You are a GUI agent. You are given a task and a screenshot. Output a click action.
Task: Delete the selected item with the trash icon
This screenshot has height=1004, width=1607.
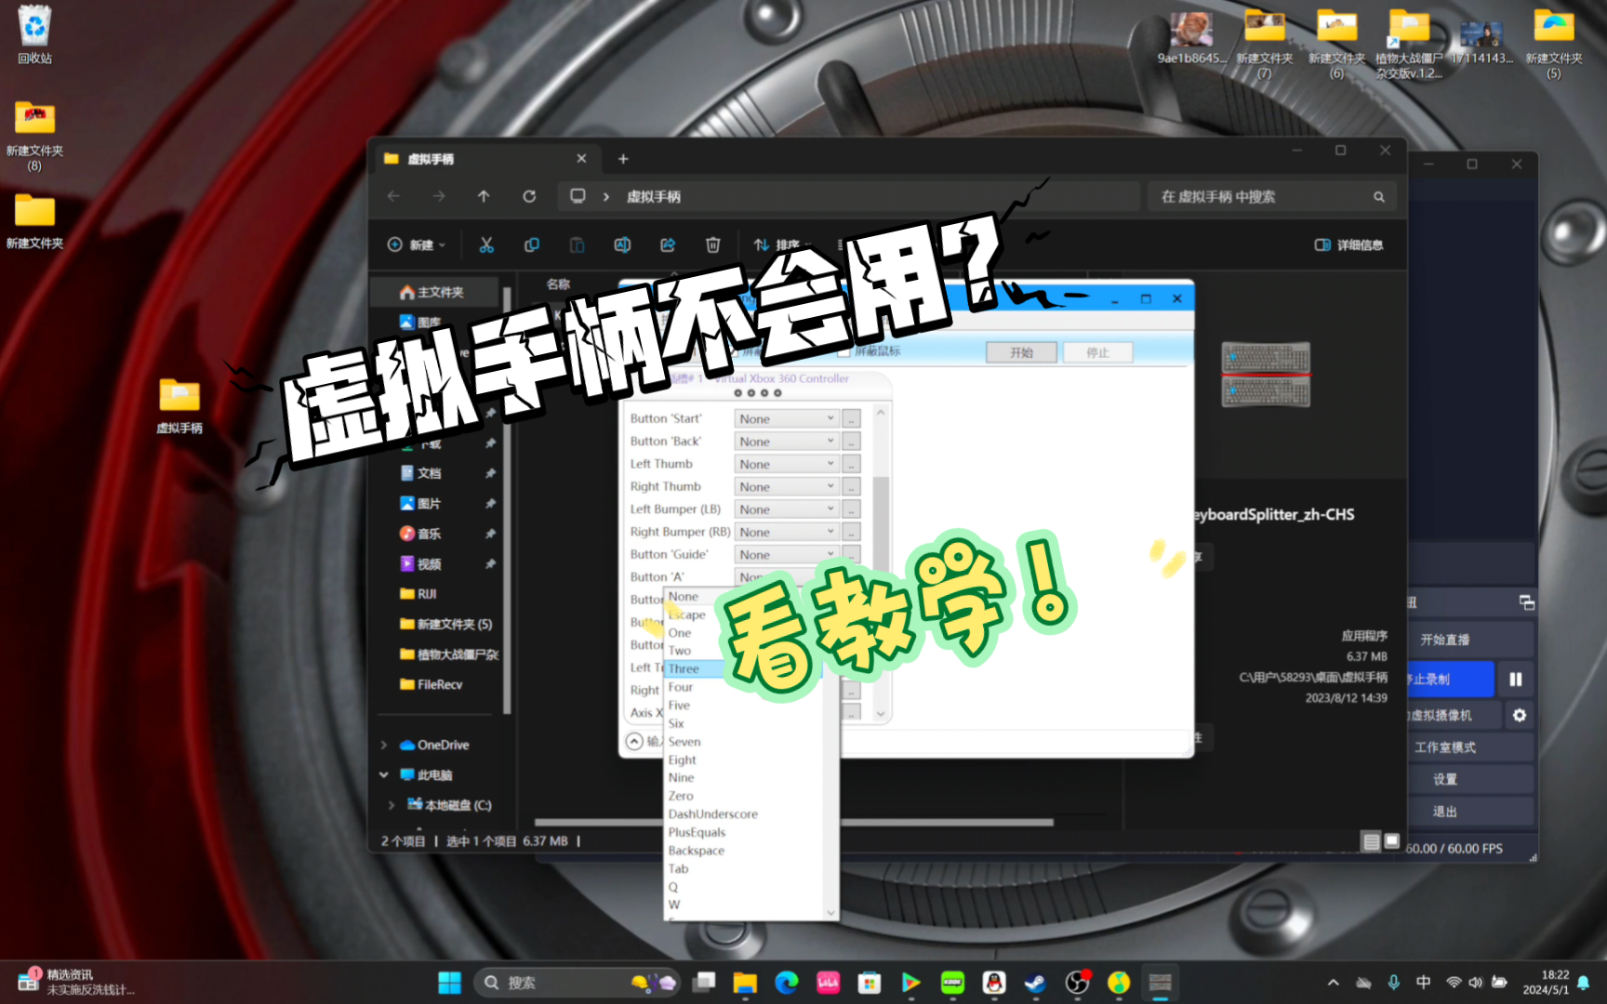[712, 244]
